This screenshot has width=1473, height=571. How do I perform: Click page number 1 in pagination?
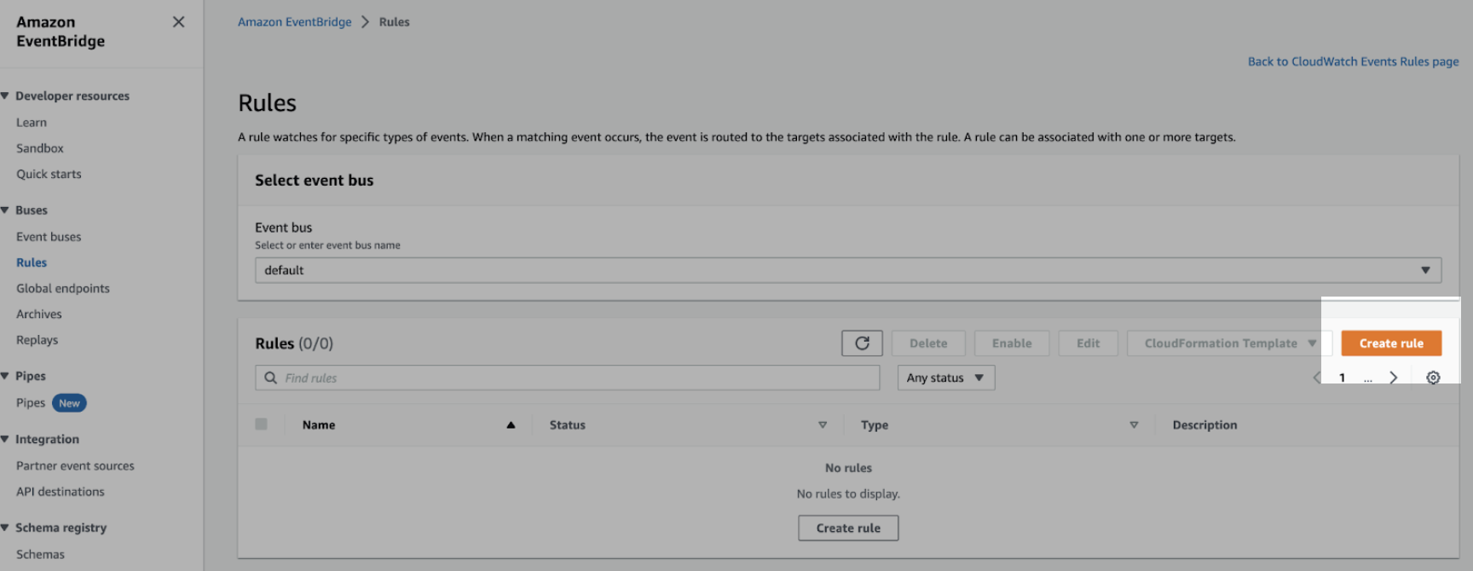pyautogui.click(x=1342, y=378)
